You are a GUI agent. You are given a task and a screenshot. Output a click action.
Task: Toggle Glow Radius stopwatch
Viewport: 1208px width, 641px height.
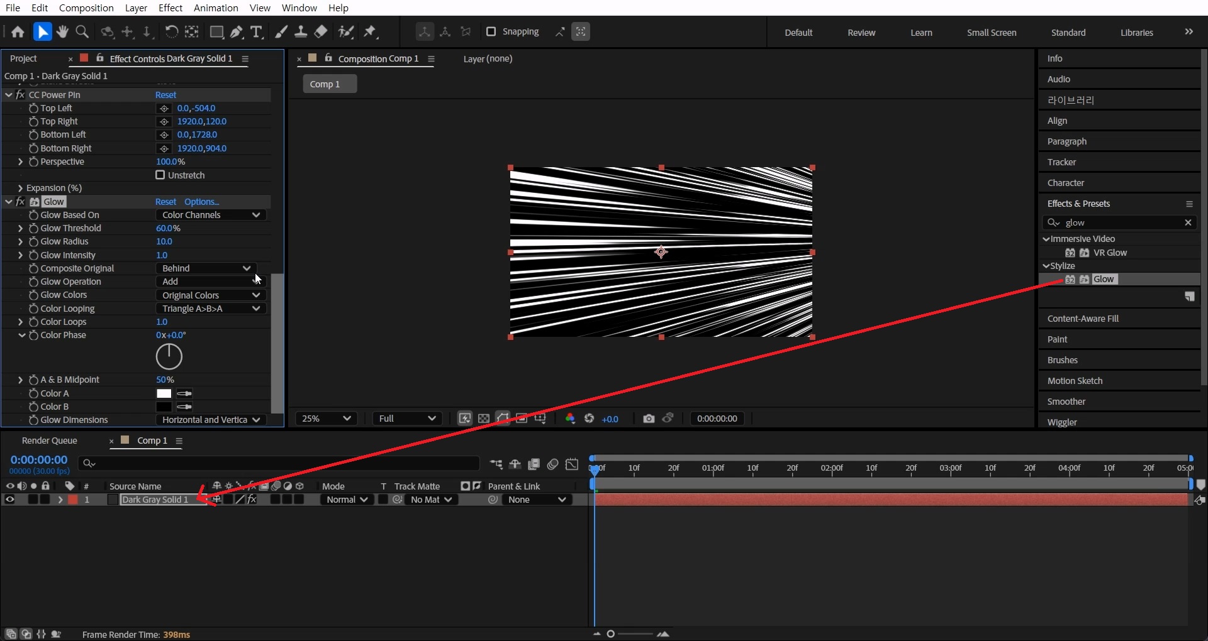pos(33,241)
